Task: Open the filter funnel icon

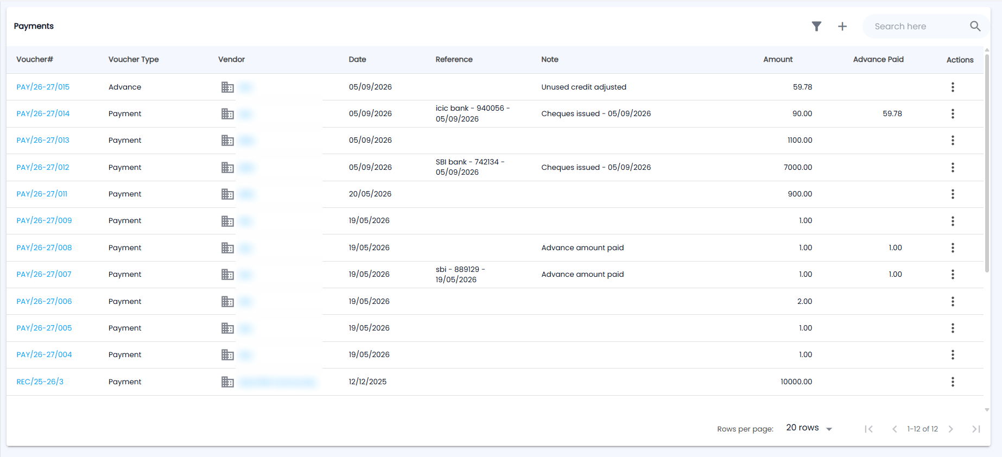Action: [816, 26]
